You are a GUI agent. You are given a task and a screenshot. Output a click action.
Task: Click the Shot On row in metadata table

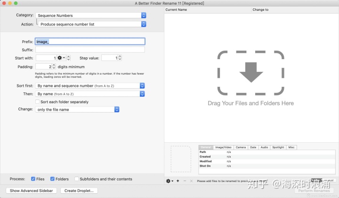tap(267, 166)
